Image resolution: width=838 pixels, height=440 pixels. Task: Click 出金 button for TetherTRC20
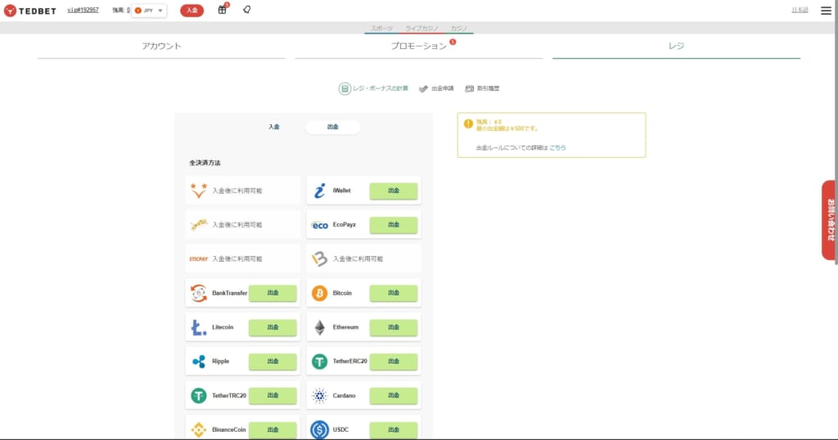point(273,396)
